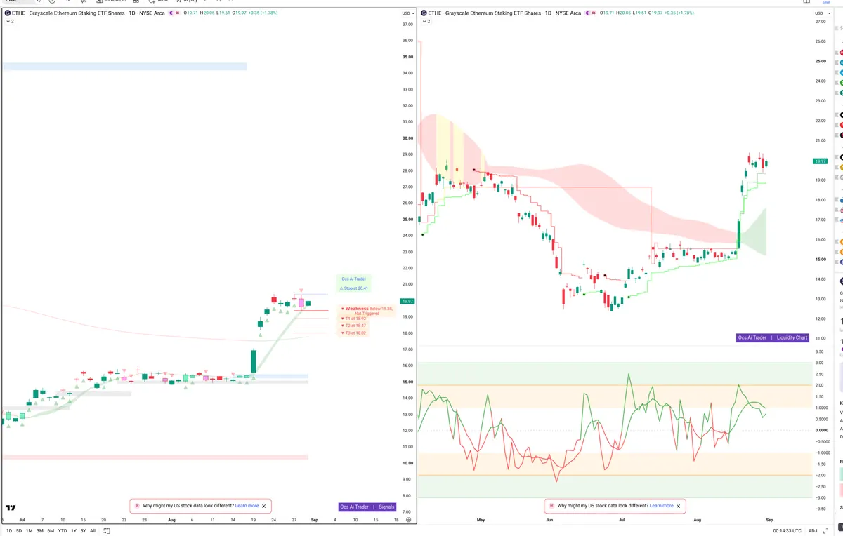The image size is (843, 536).
Task: Click the Aug label on the left chart time axis
Action: 171,520
